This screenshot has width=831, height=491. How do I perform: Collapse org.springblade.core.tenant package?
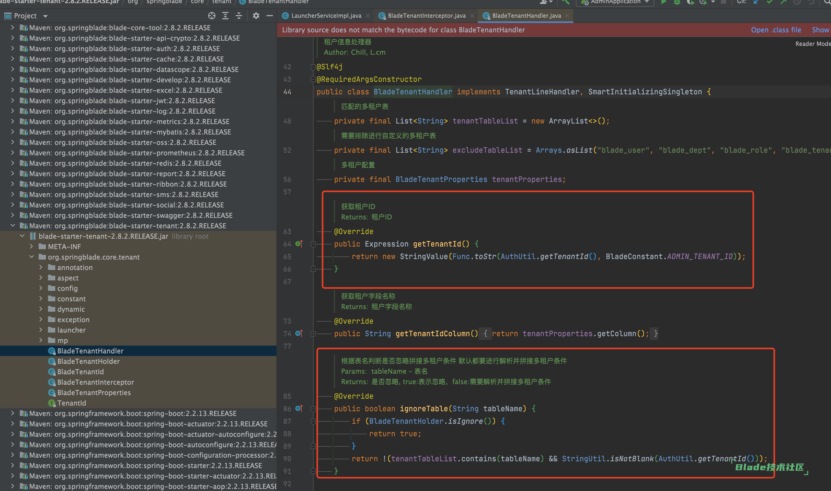[32, 257]
